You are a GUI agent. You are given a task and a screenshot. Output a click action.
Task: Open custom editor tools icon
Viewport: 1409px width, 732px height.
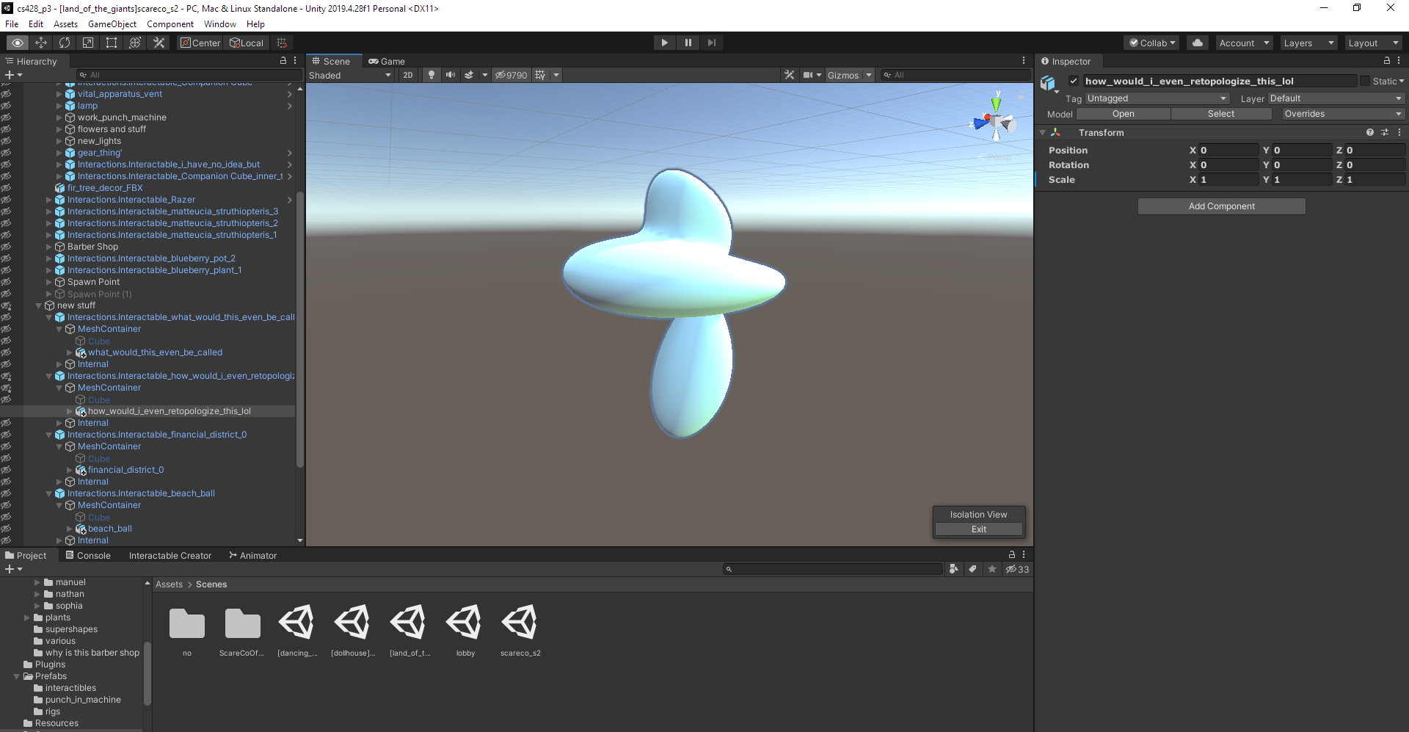click(159, 43)
